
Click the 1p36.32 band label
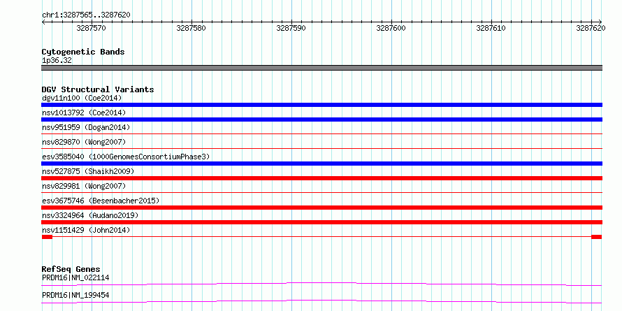(57, 61)
